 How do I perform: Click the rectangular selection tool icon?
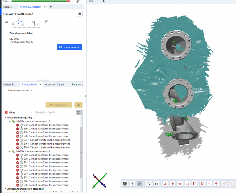point(149,184)
